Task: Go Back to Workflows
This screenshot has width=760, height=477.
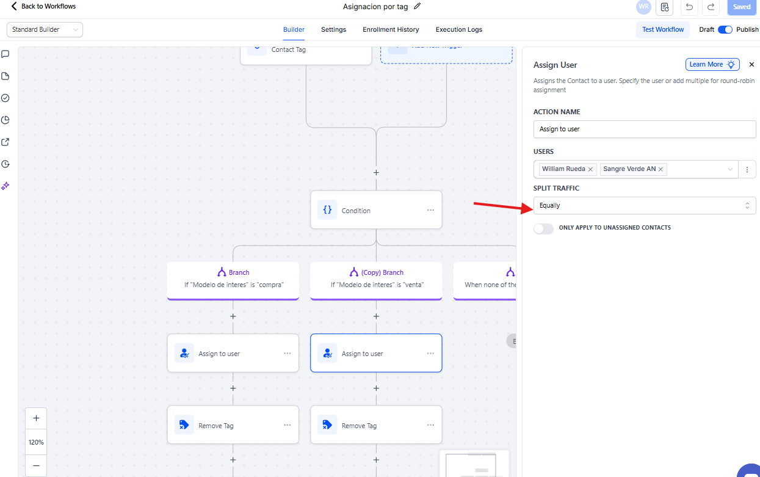Action: [x=43, y=6]
